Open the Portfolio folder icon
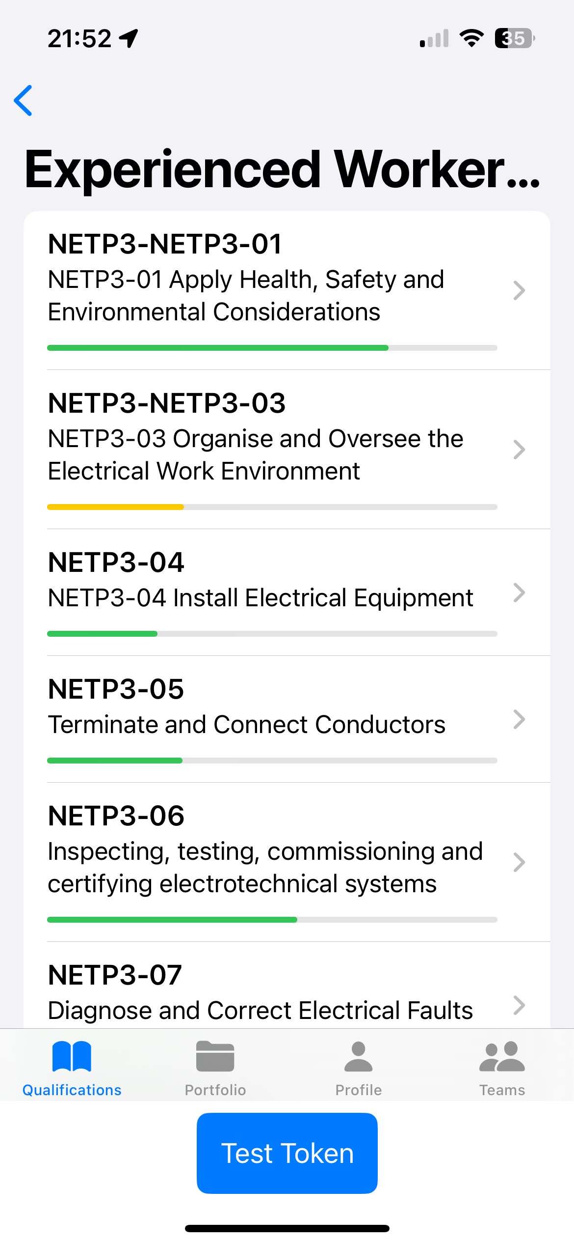The width and height of the screenshot is (574, 1244). click(x=215, y=1056)
